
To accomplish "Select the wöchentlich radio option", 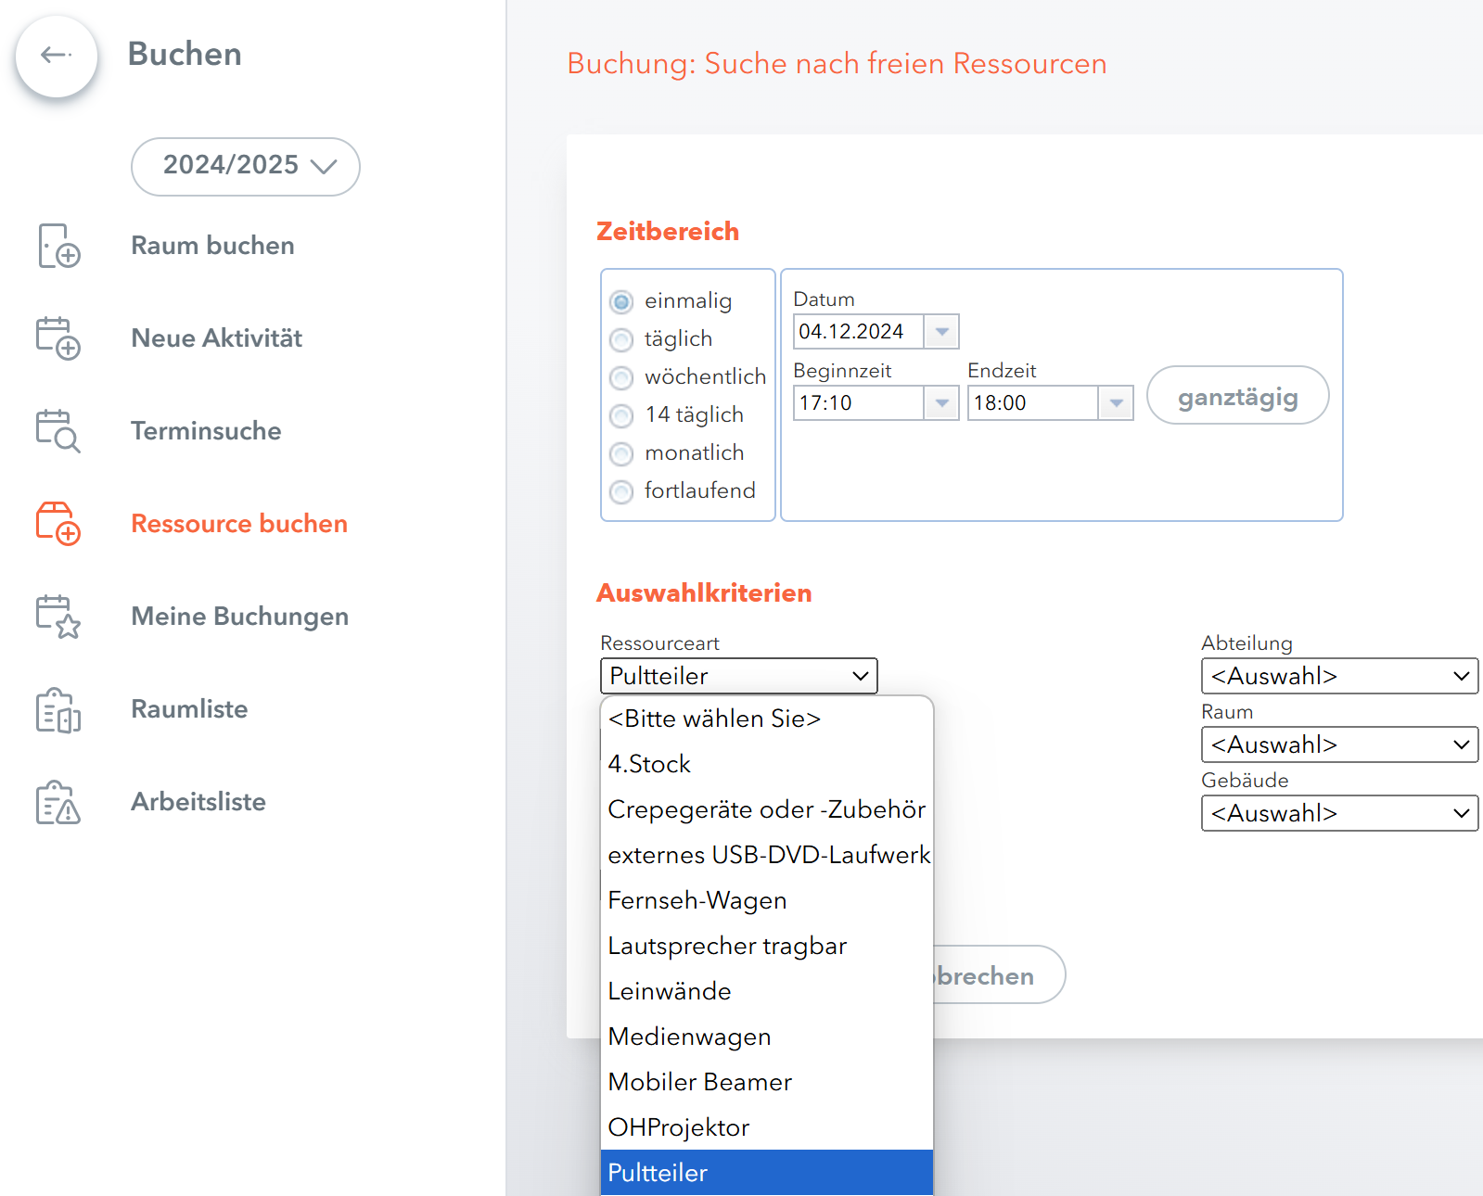I will tap(620, 378).
